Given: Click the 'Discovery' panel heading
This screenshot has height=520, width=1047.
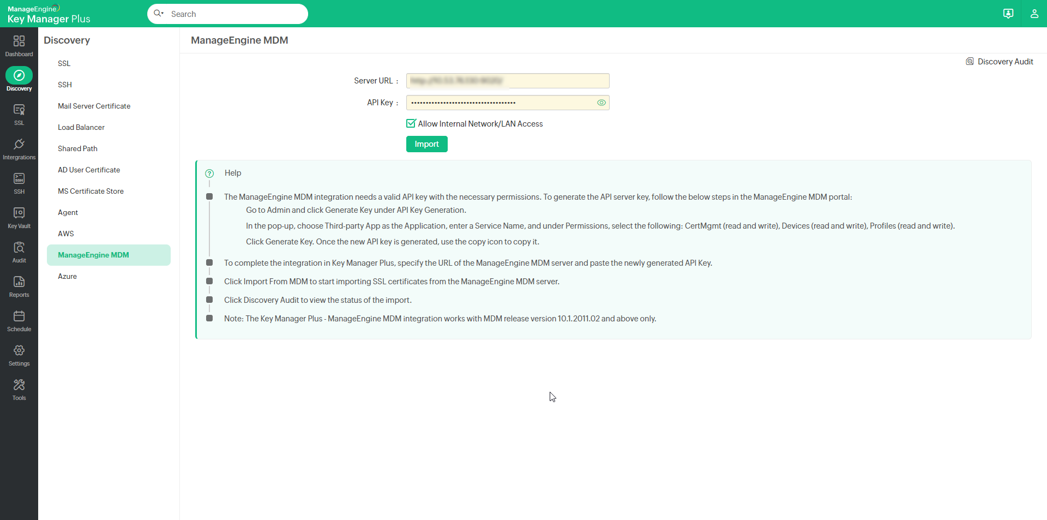Looking at the screenshot, I should [x=67, y=40].
